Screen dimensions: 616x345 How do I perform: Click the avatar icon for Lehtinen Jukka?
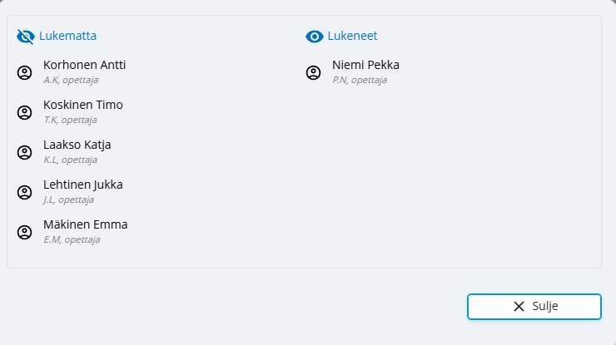point(25,192)
